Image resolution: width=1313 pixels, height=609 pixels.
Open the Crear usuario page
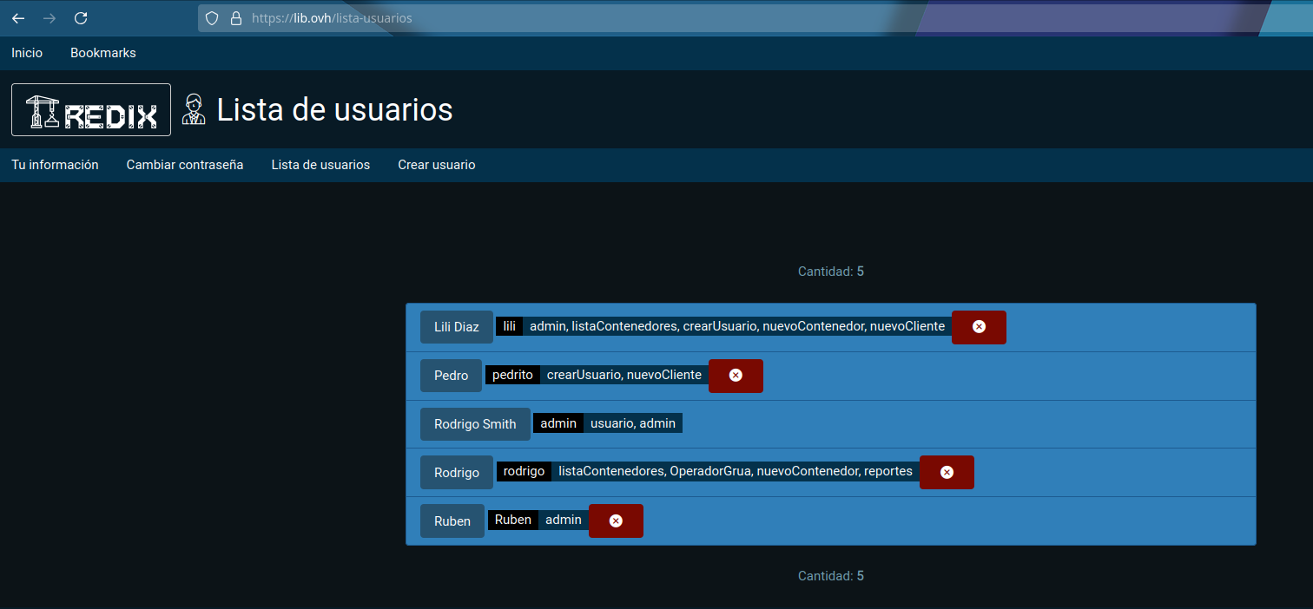pyautogui.click(x=437, y=165)
